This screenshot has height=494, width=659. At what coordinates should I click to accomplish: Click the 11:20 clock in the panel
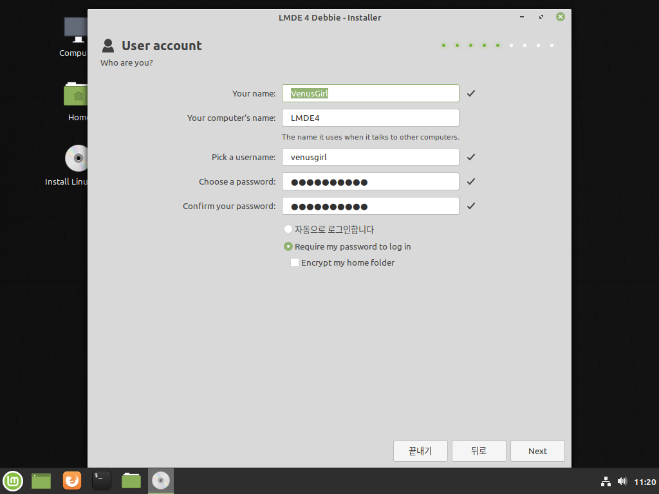click(645, 482)
